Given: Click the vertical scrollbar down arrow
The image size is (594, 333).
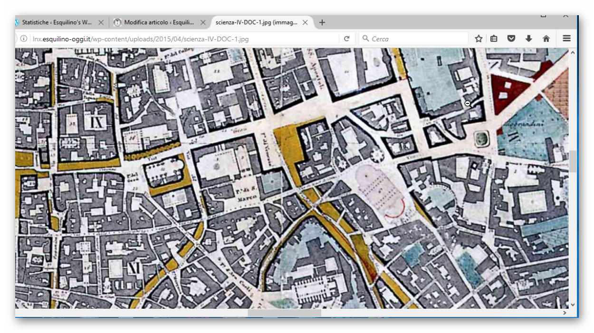Looking at the screenshot, I should point(573,305).
